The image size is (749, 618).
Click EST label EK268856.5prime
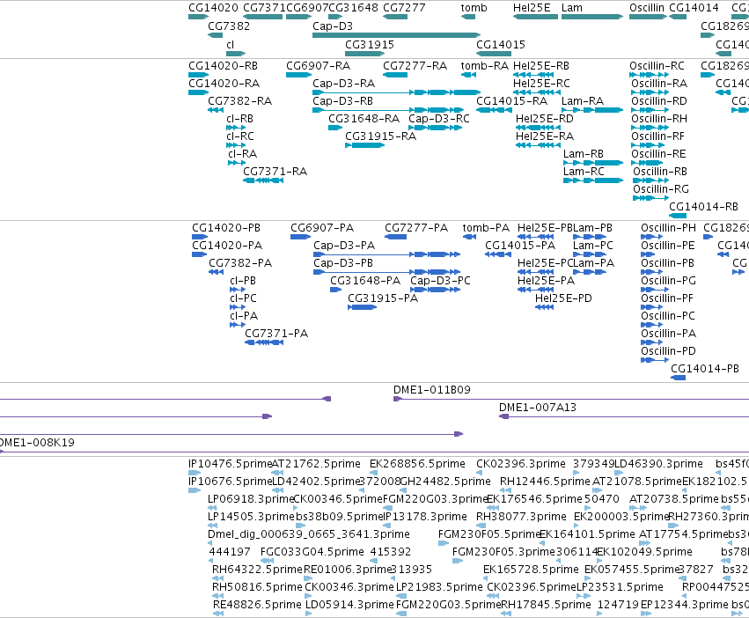point(417,464)
